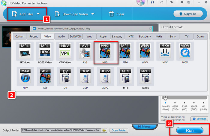
Task: Start conversion with Run button
Action: click(x=190, y=130)
